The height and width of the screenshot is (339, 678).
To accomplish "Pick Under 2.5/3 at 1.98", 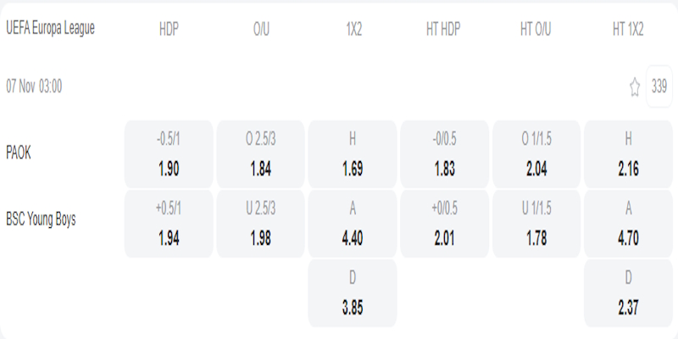I will pyautogui.click(x=261, y=224).
